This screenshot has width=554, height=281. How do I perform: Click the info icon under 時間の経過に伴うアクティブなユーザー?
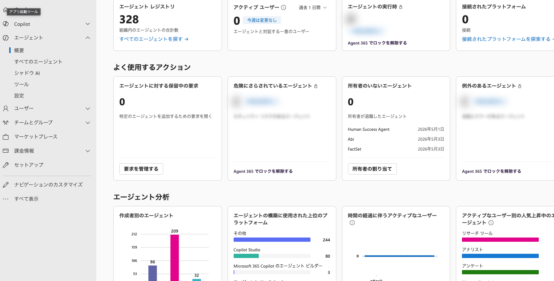(352, 223)
